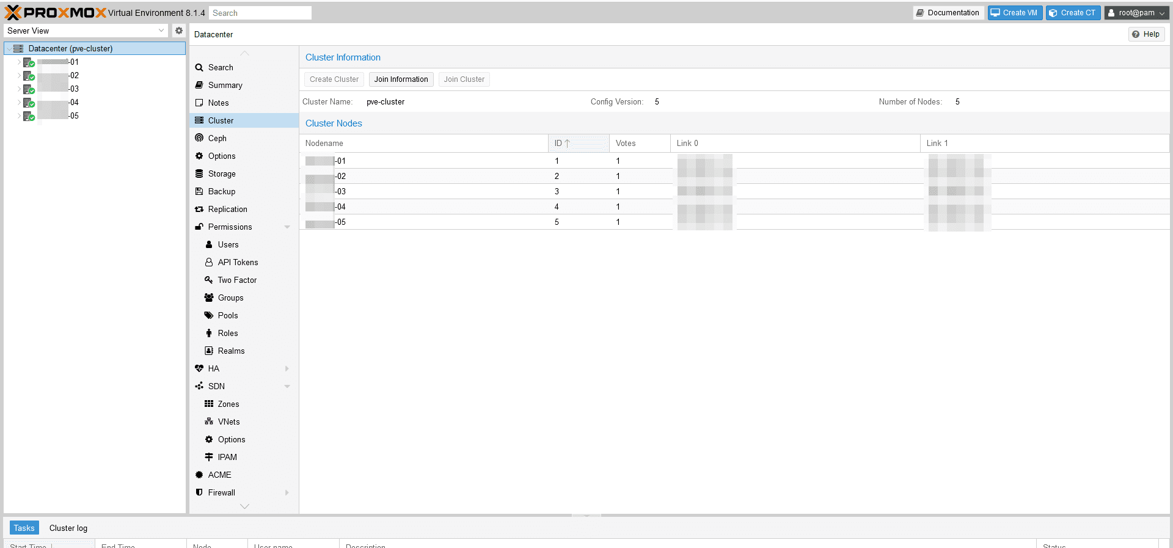Viewport: 1173px width, 548px height.
Task: Sort by the ID column header
Action: [579, 144]
